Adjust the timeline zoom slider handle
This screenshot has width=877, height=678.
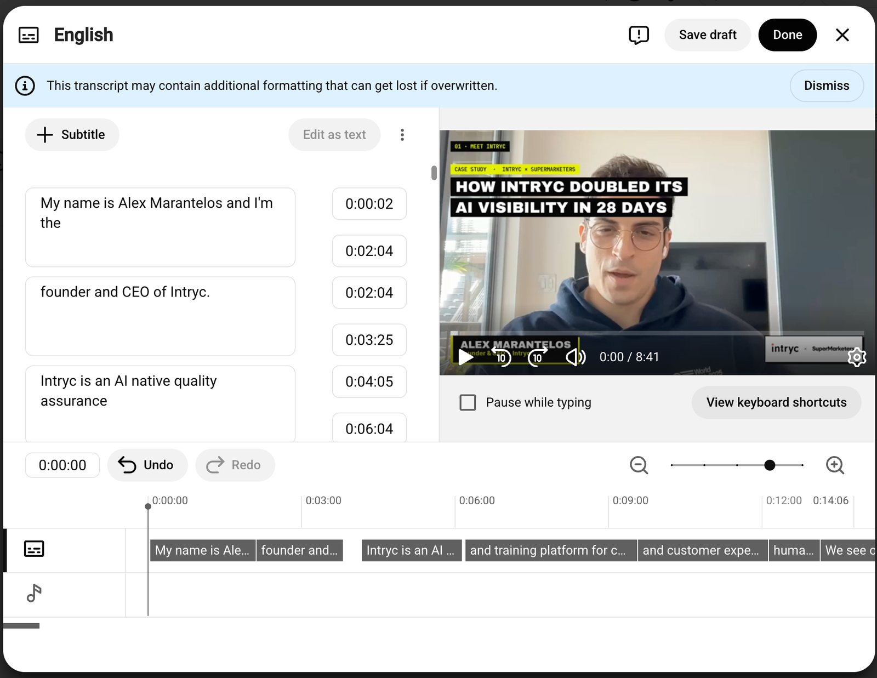pos(770,465)
